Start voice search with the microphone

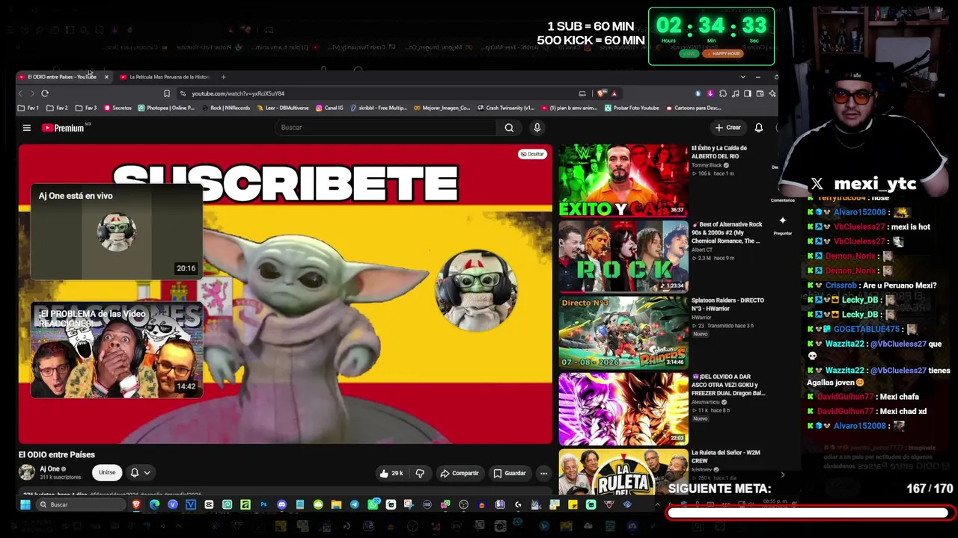[537, 128]
